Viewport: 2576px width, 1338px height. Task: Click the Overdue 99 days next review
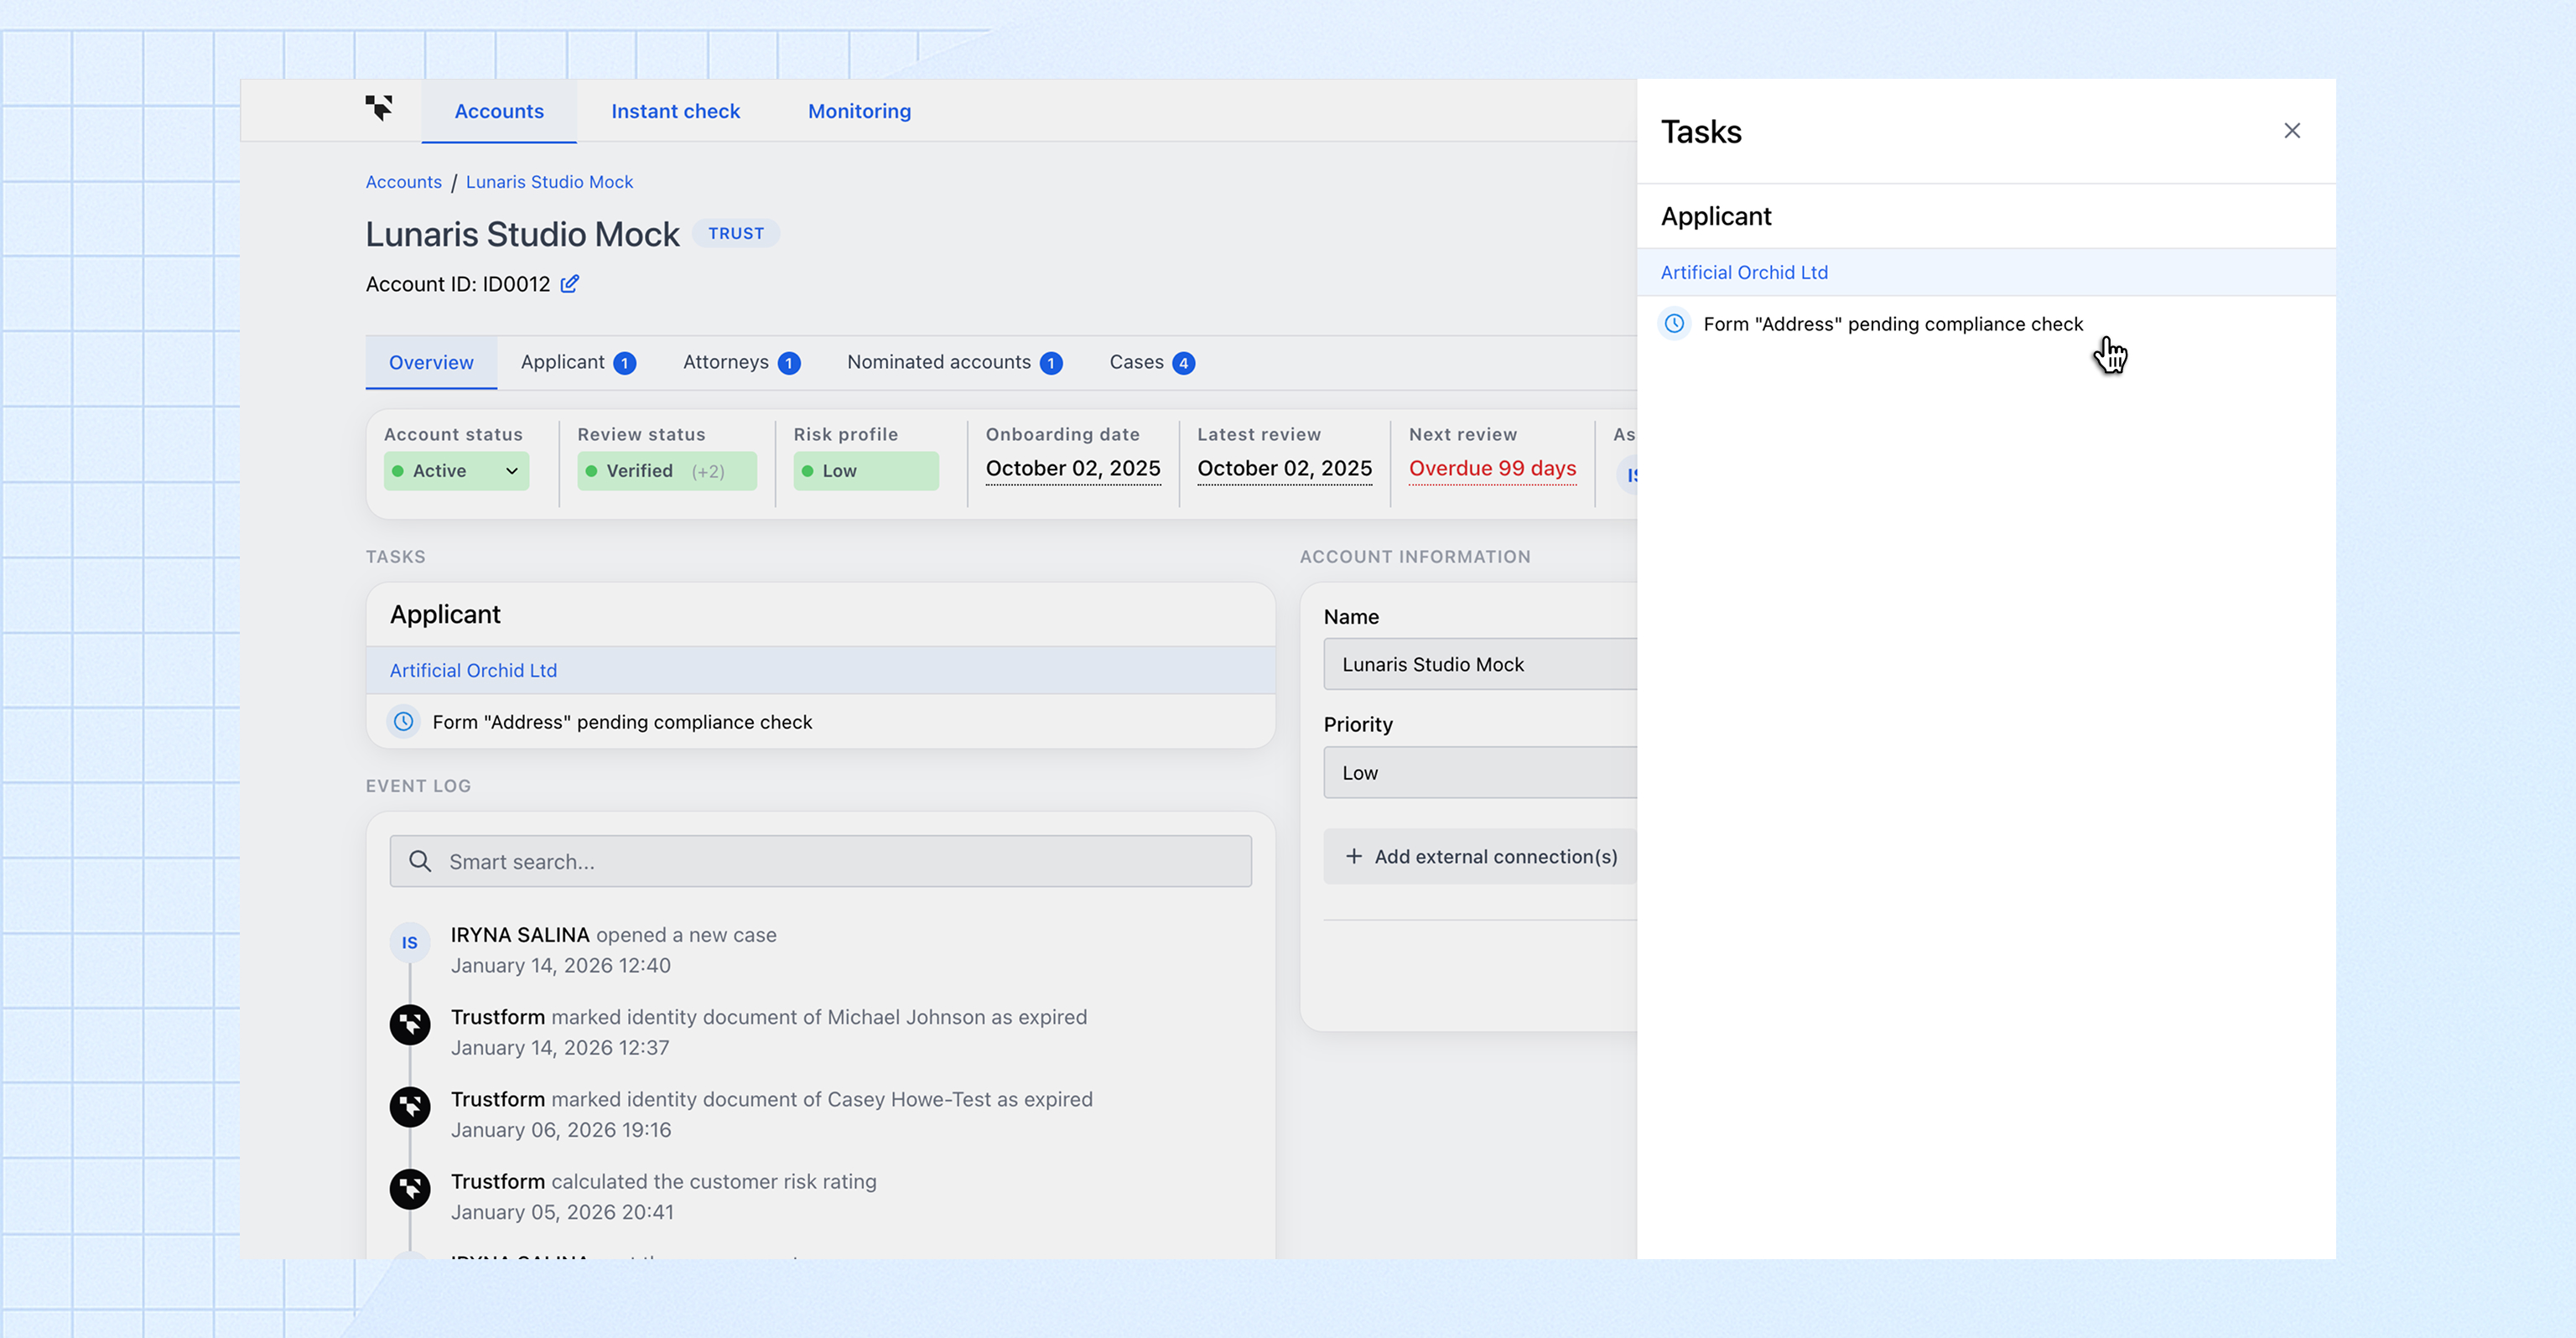pyautogui.click(x=1491, y=469)
